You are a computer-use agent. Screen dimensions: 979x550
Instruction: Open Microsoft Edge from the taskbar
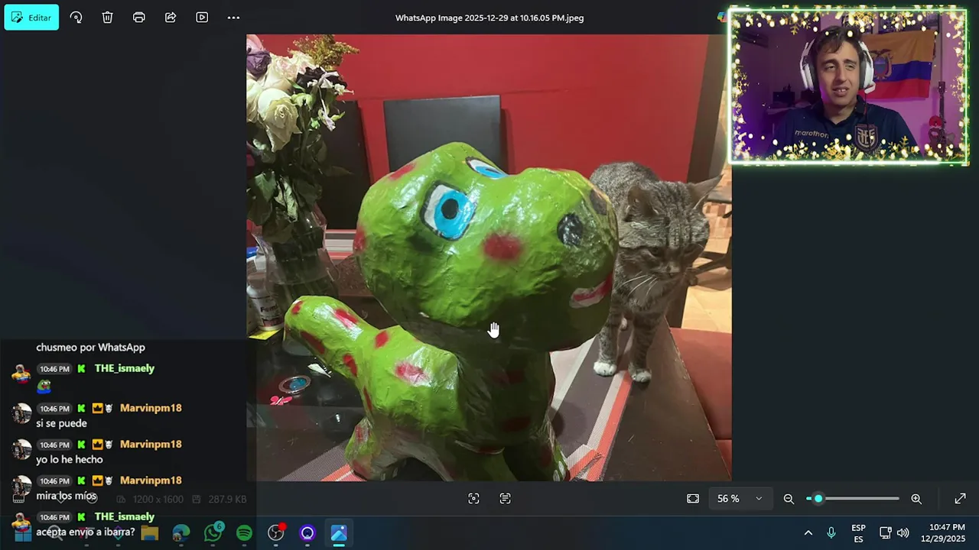[181, 532]
